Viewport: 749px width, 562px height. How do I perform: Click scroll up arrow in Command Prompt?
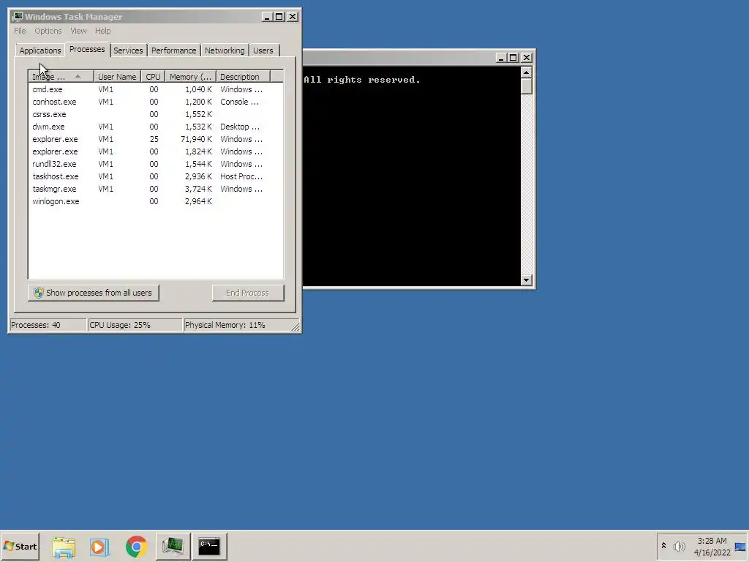click(527, 72)
